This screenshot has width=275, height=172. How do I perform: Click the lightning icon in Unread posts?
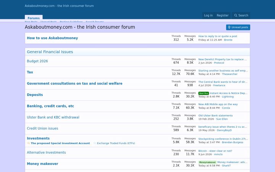229,27
